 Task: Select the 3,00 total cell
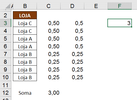tap(48, 93)
